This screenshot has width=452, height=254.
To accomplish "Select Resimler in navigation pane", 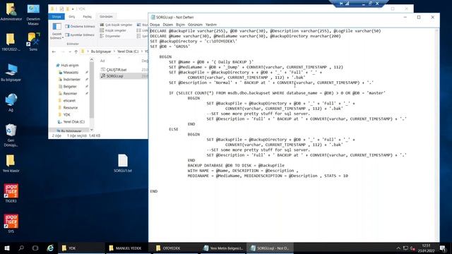I will [x=68, y=94].
